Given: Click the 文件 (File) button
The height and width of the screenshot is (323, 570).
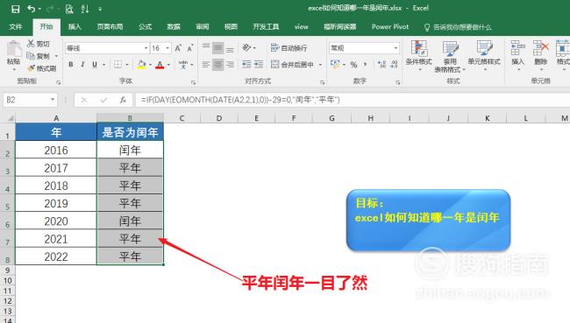Looking at the screenshot, I should 16,27.
